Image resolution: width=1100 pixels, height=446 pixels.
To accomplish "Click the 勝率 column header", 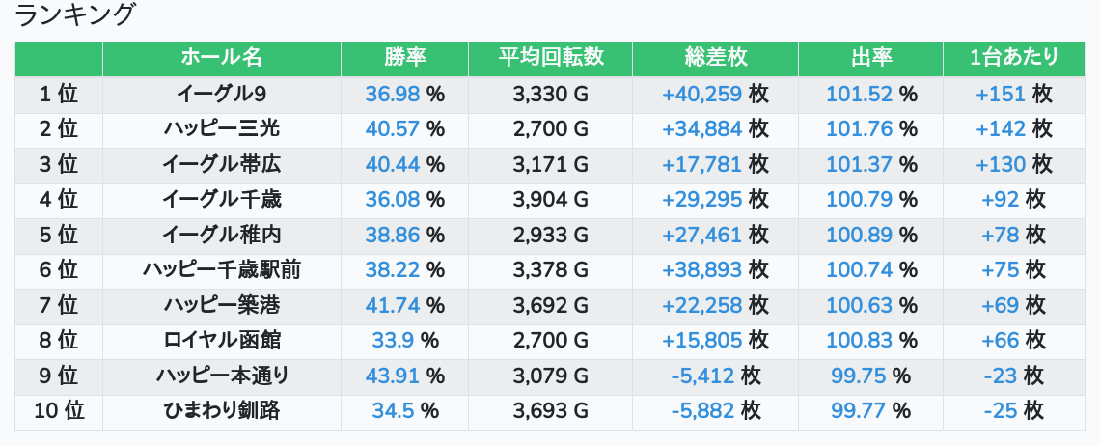I will click(x=404, y=58).
